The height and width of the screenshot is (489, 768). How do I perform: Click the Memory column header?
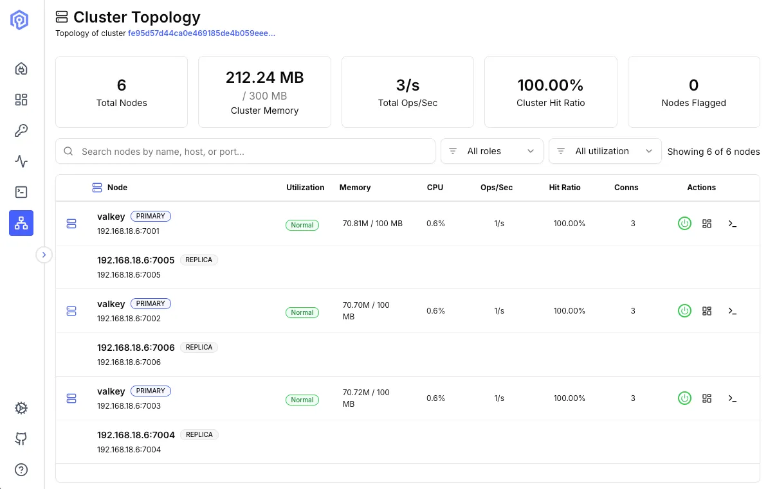pos(355,188)
